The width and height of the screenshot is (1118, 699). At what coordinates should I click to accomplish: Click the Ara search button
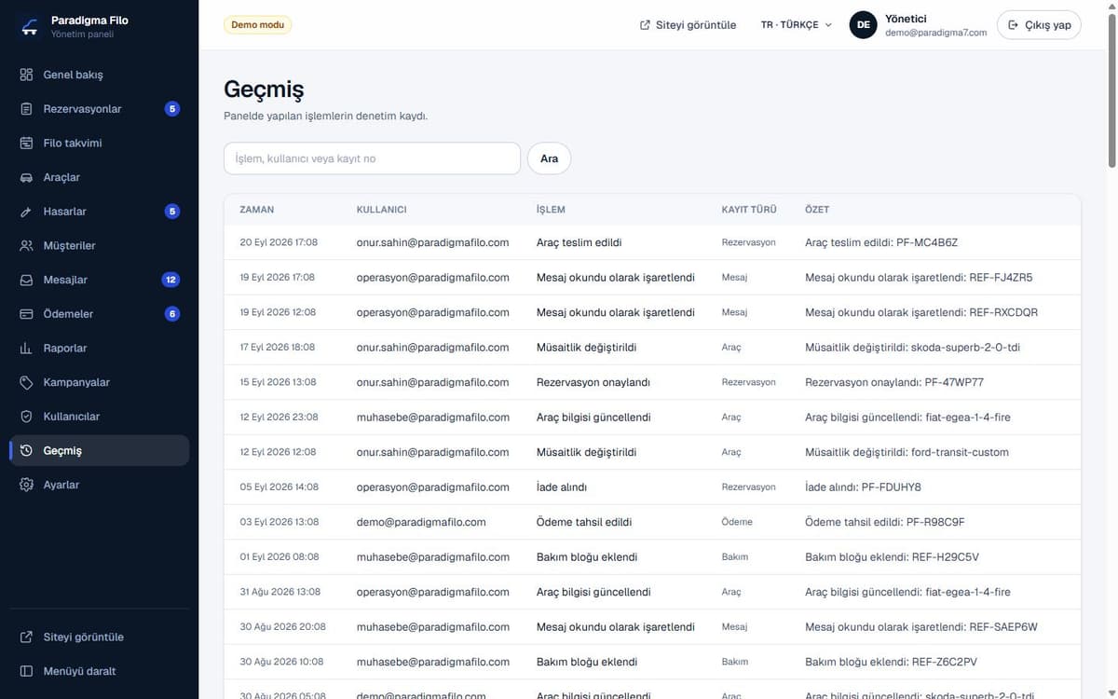pyautogui.click(x=549, y=158)
